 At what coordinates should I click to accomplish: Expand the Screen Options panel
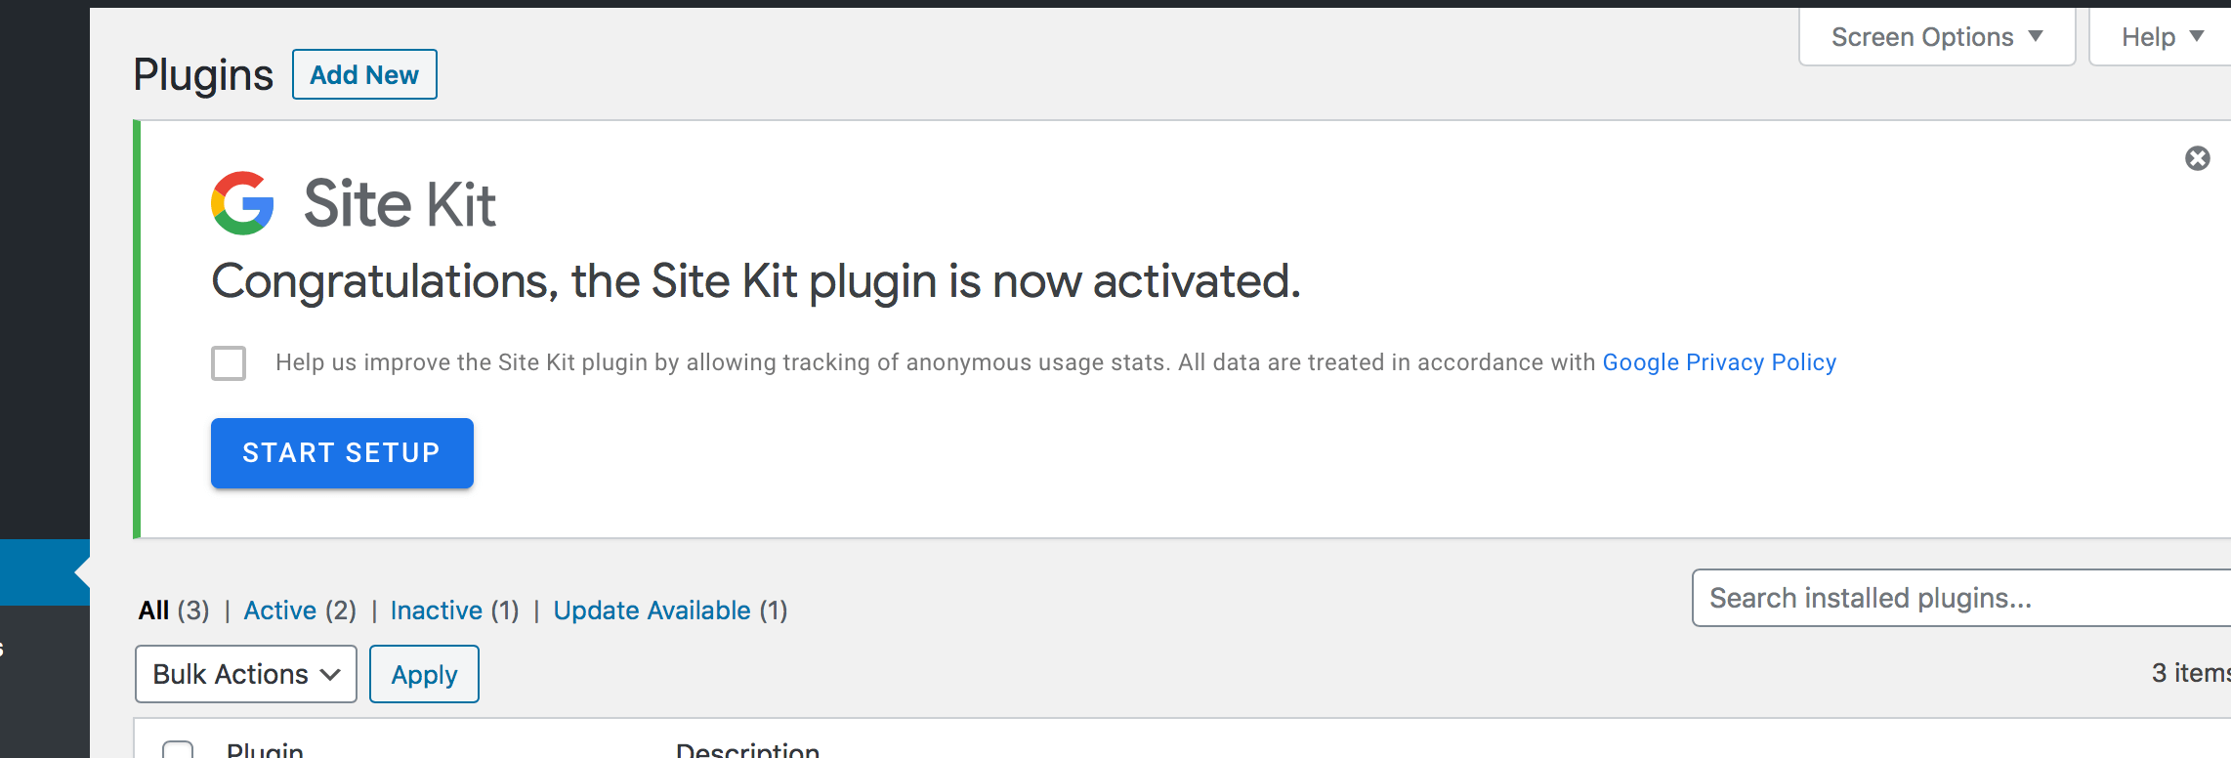(x=1936, y=36)
